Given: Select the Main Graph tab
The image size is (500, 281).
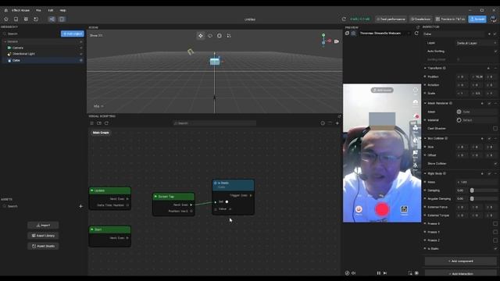Looking at the screenshot, I should (x=101, y=133).
